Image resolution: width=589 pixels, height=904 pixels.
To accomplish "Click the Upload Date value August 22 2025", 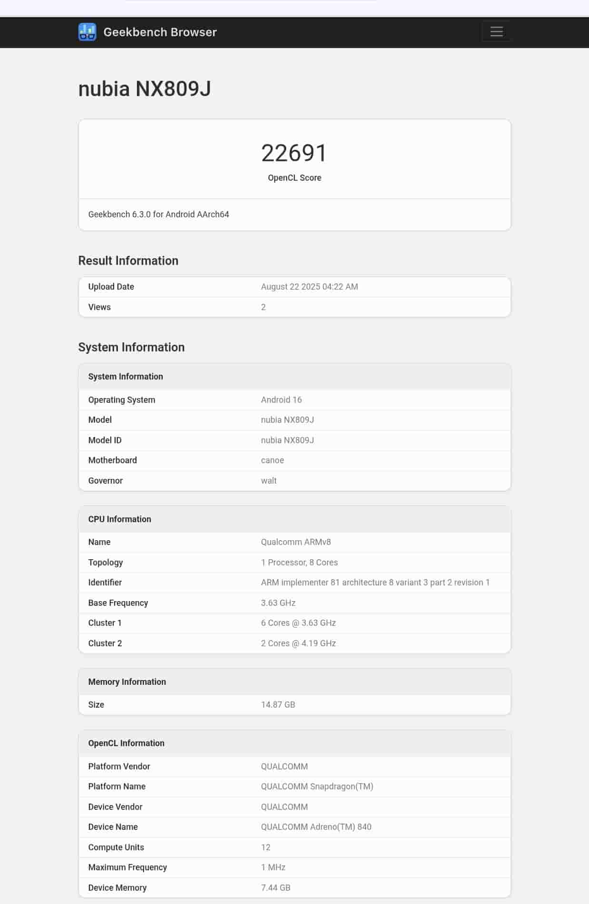I will pos(309,287).
